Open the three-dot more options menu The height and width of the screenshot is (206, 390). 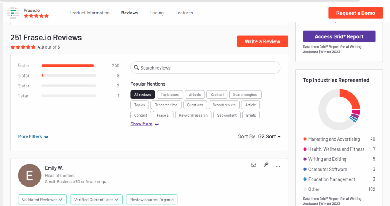pyautogui.click(x=278, y=166)
